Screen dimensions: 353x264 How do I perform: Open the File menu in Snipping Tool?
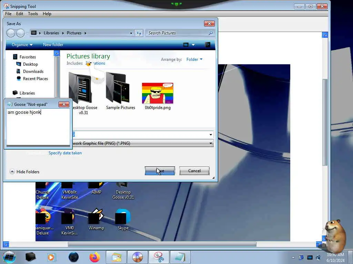[x=8, y=14]
